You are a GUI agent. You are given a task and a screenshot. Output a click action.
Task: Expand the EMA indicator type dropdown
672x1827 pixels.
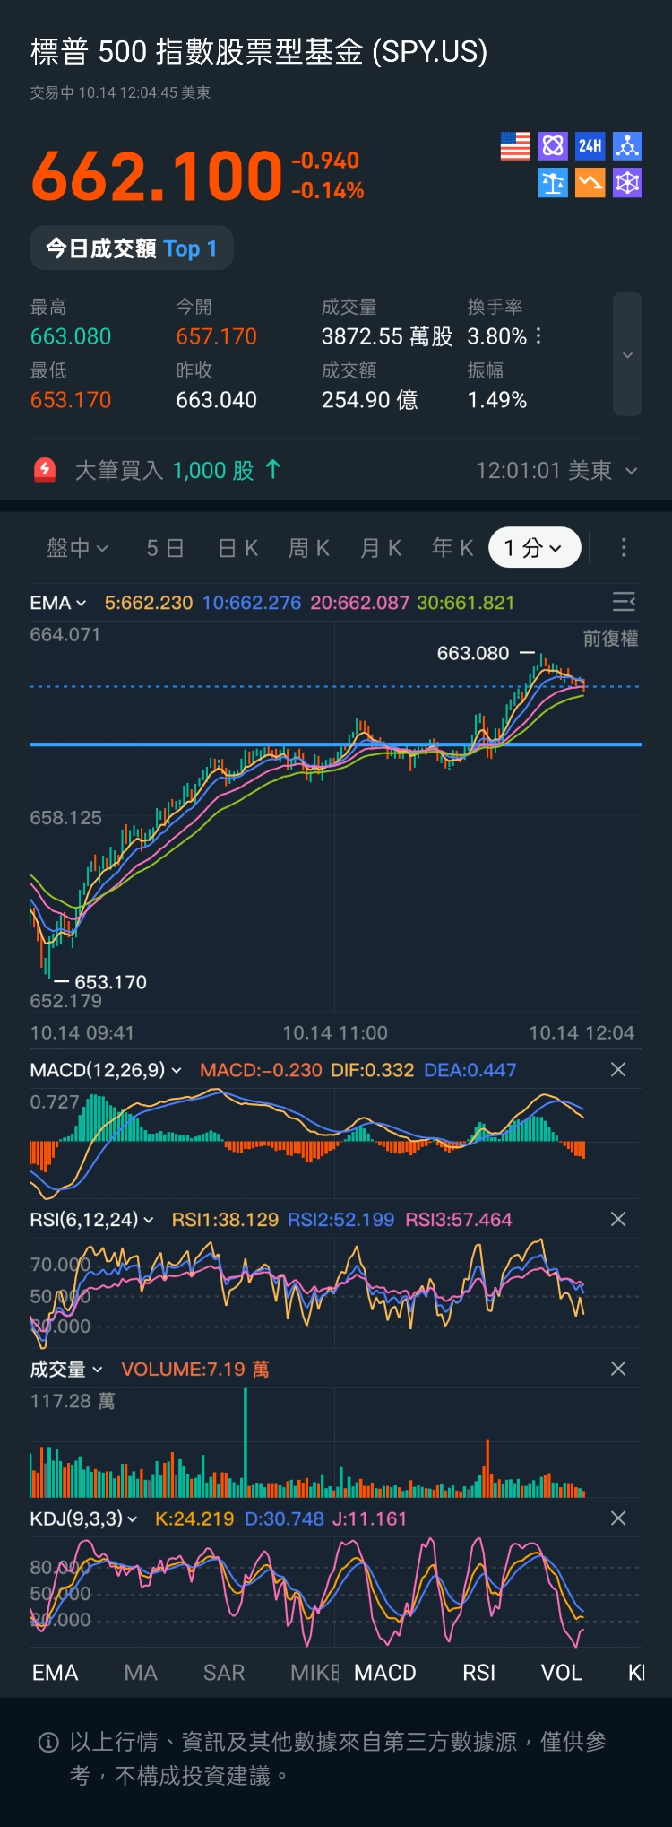point(58,603)
